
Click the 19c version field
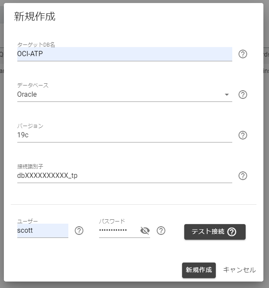coord(125,135)
